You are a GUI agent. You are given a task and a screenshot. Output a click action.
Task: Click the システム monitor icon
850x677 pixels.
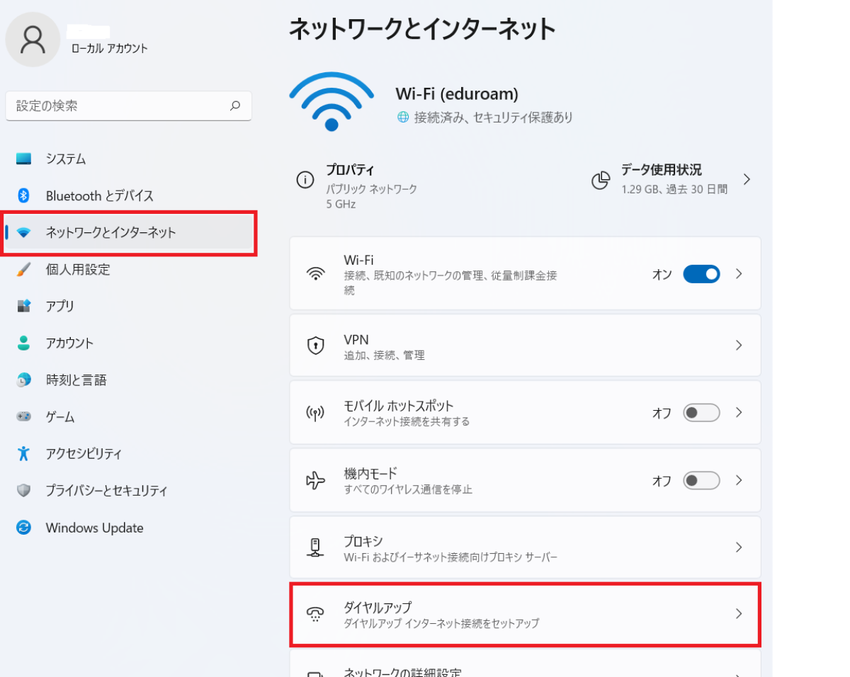coord(24,159)
